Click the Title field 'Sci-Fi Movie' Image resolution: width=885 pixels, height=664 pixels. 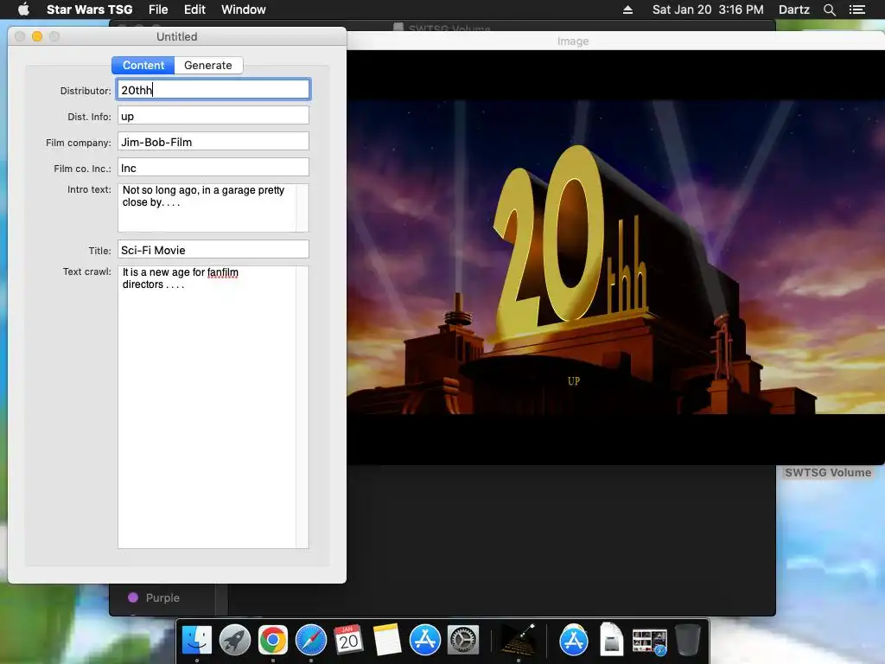pyautogui.click(x=213, y=250)
